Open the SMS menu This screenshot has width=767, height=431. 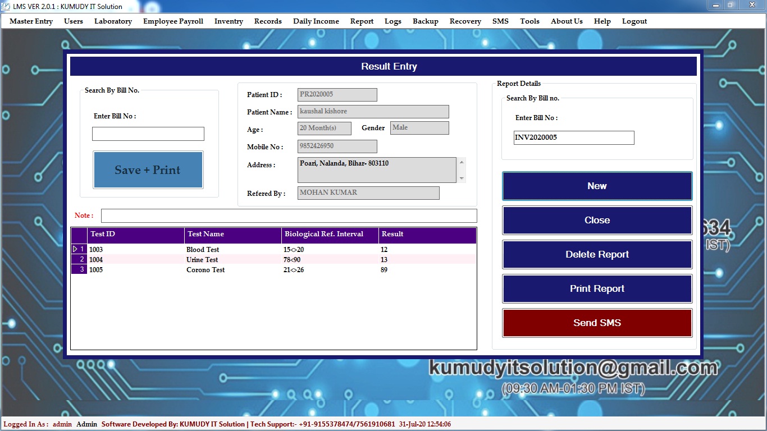pyautogui.click(x=500, y=21)
